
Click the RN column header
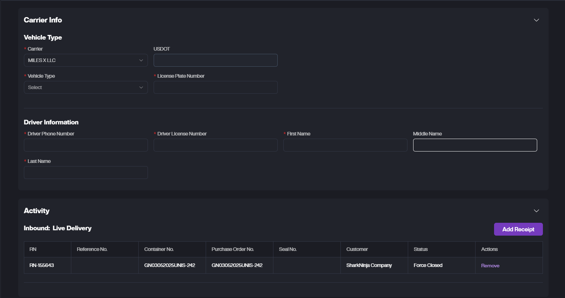[33, 249]
